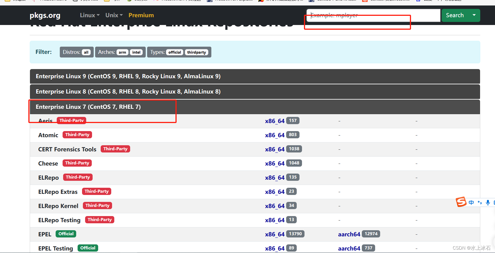Toggle the 'thirdparty' type filter
The height and width of the screenshot is (253, 495).
pos(197,52)
